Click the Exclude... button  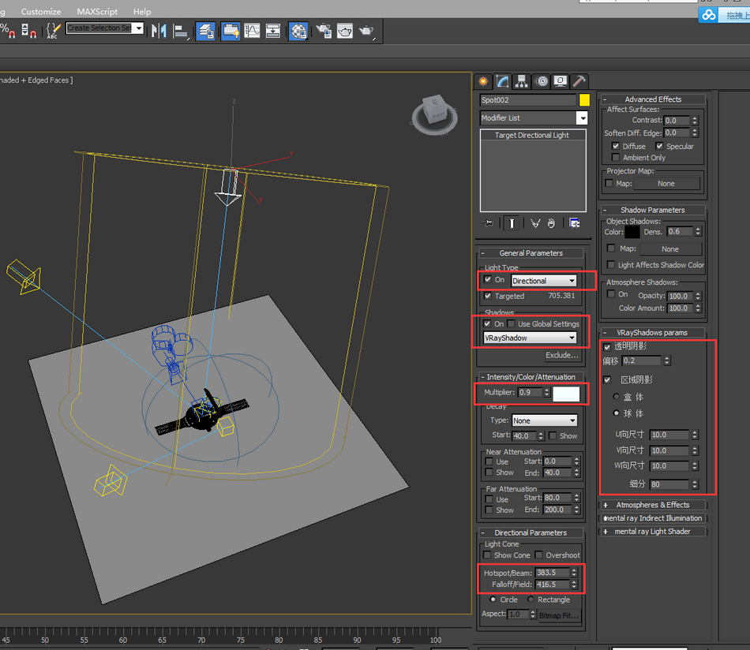click(x=561, y=356)
